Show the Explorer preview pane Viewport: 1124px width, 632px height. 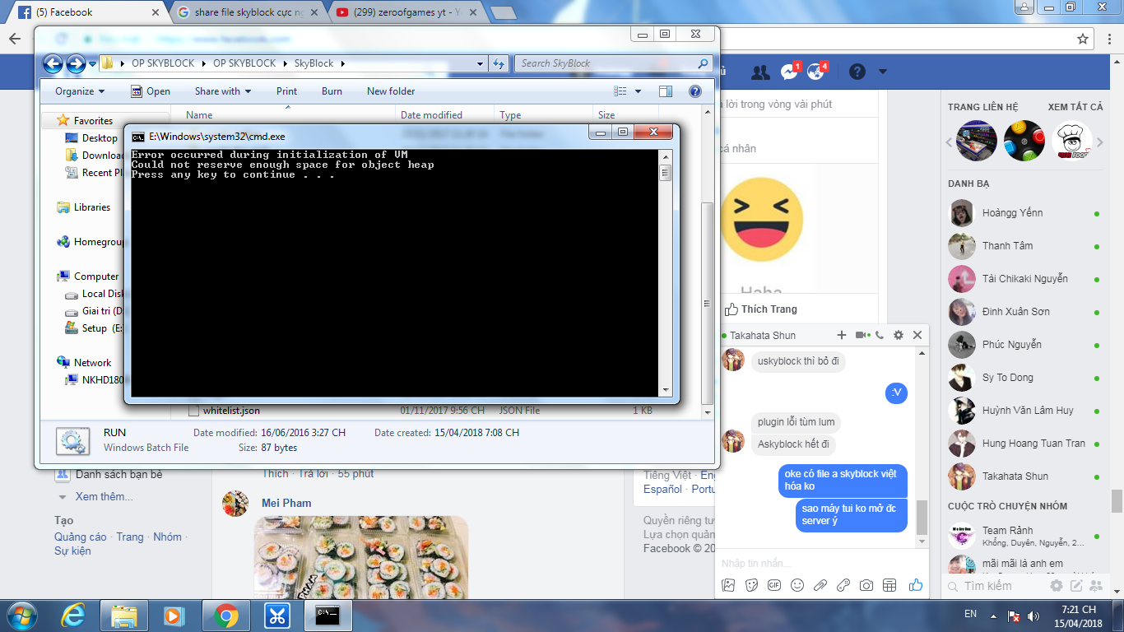665,91
